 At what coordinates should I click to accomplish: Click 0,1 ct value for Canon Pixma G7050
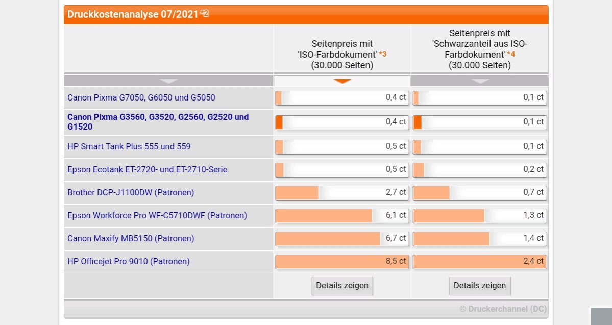pyautogui.click(x=533, y=97)
